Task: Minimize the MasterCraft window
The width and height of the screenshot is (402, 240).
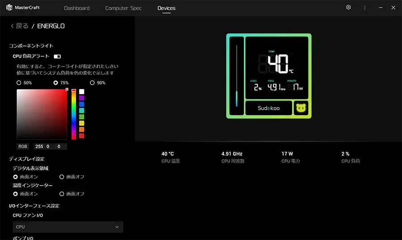Action: pyautogui.click(x=381, y=8)
